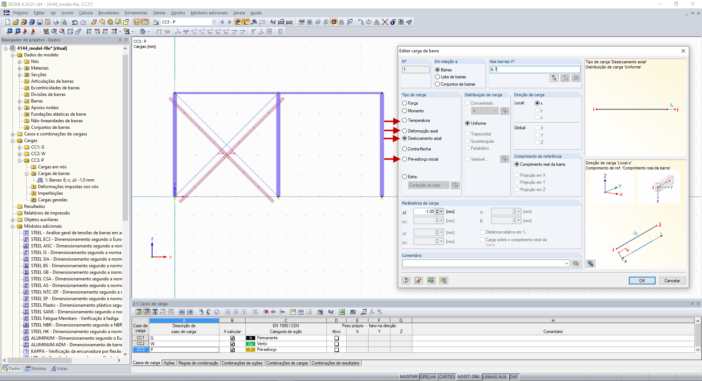Viewport: 702px width, 381px height.
Task: Click the red X delete icon in toolbar
Action: click(385, 22)
